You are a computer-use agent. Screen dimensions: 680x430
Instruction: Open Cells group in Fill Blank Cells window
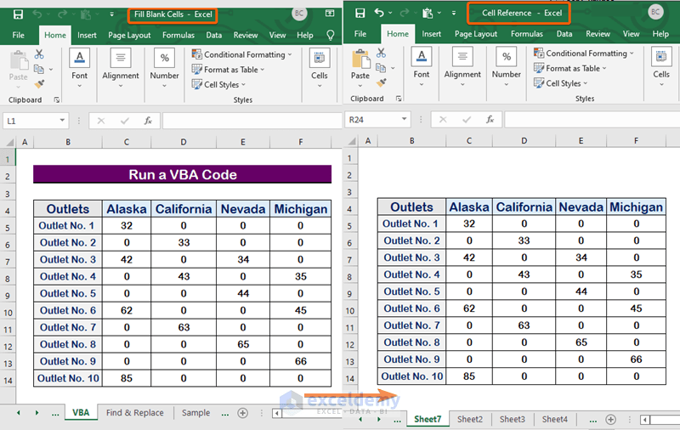320,69
